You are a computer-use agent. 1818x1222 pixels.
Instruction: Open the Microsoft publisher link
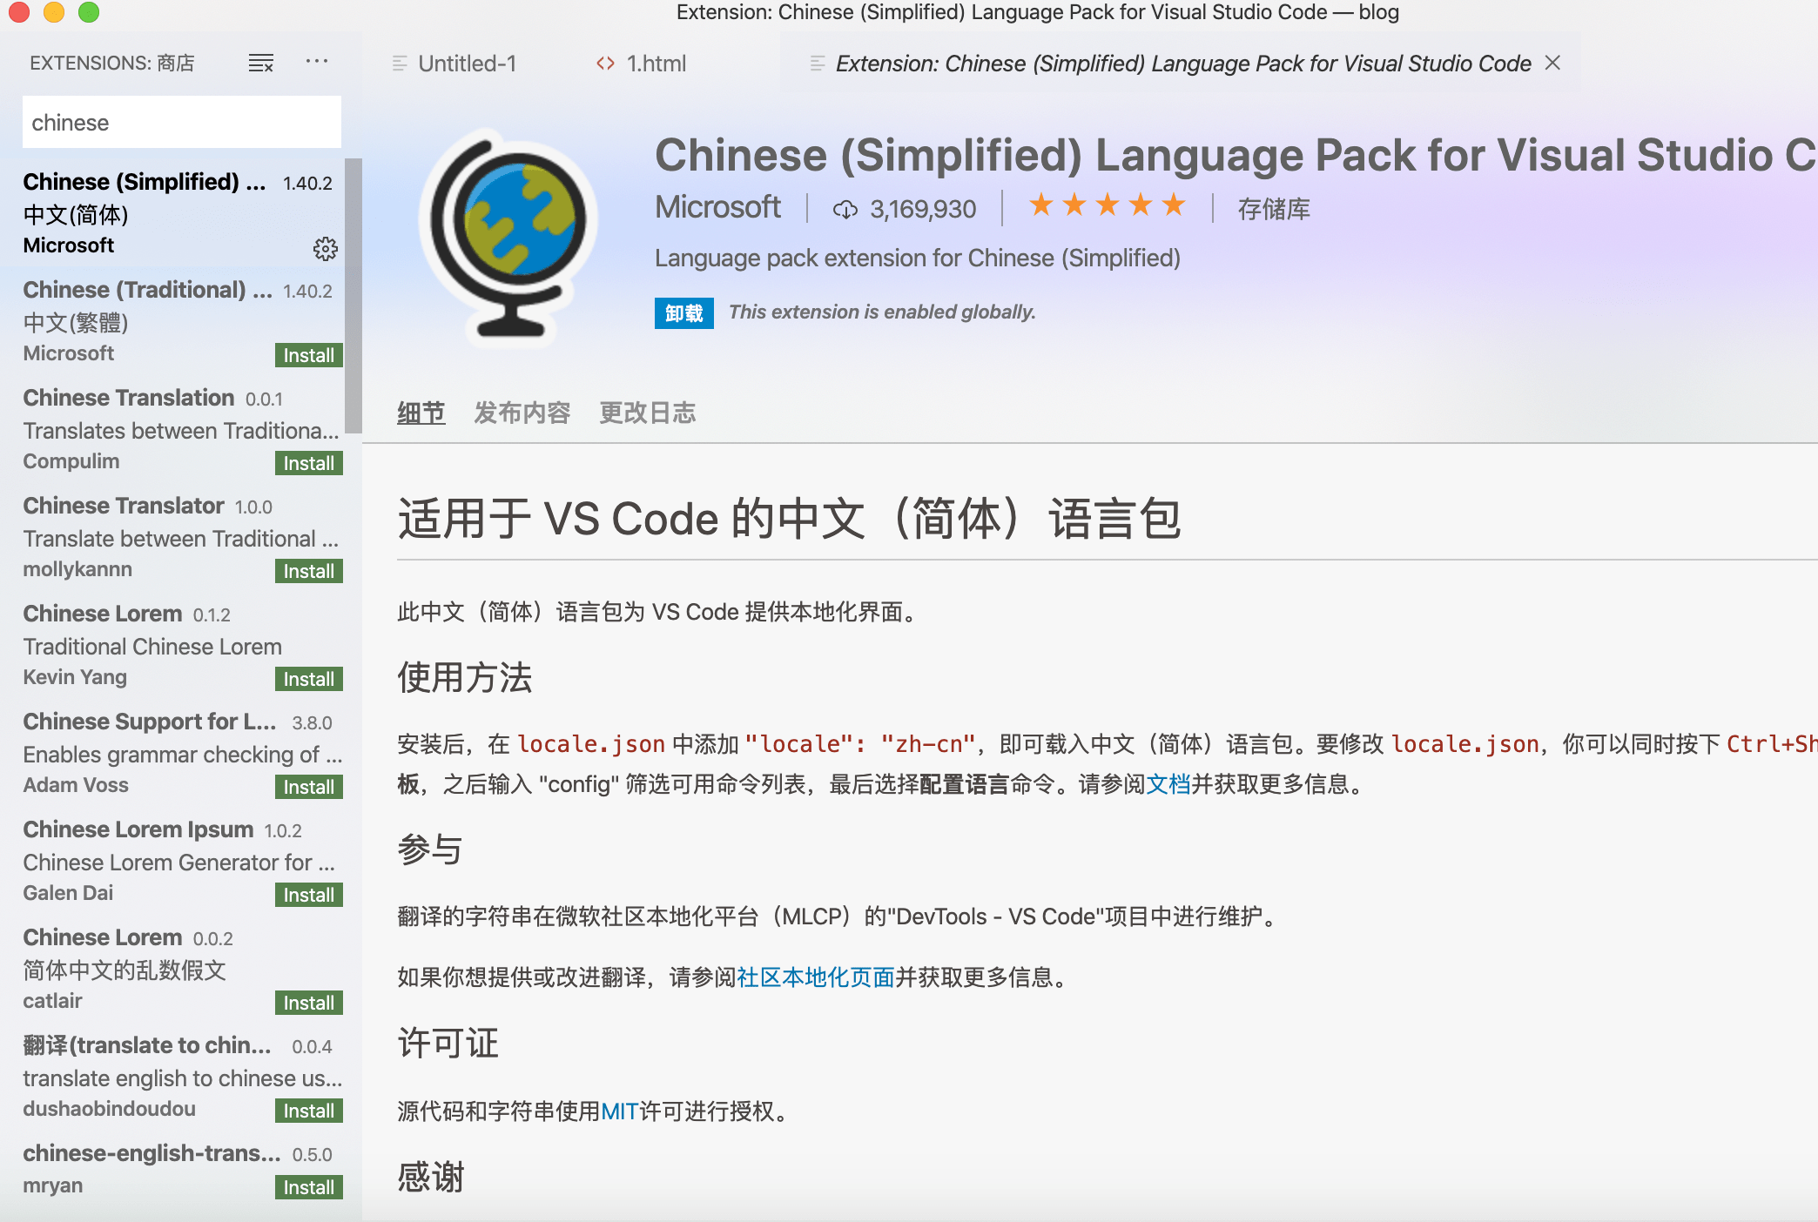point(717,207)
